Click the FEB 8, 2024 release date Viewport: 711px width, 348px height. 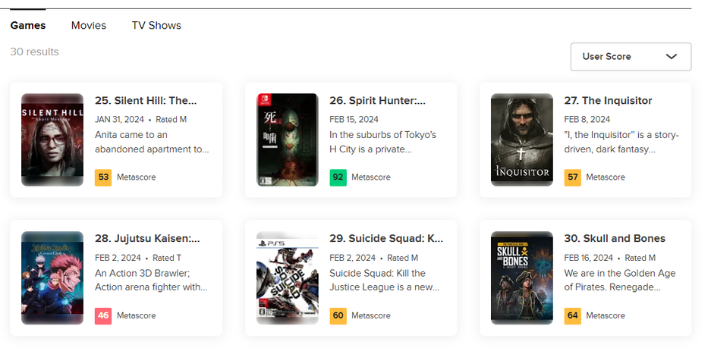[587, 120]
